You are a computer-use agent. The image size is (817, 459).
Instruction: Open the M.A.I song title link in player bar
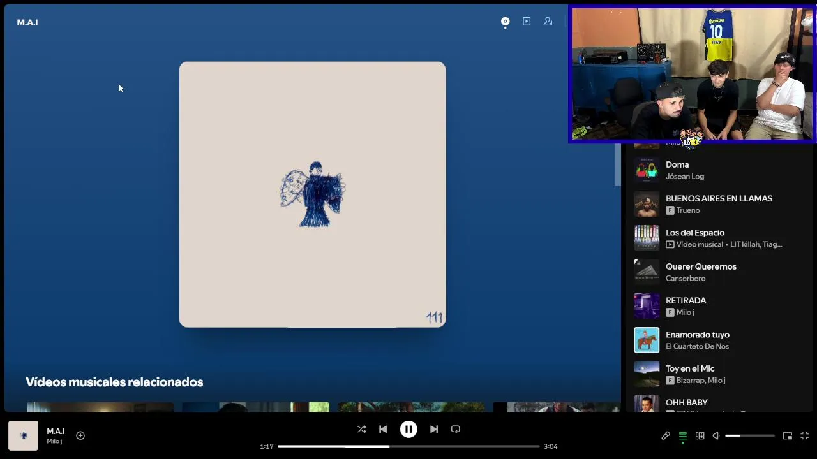(56, 432)
